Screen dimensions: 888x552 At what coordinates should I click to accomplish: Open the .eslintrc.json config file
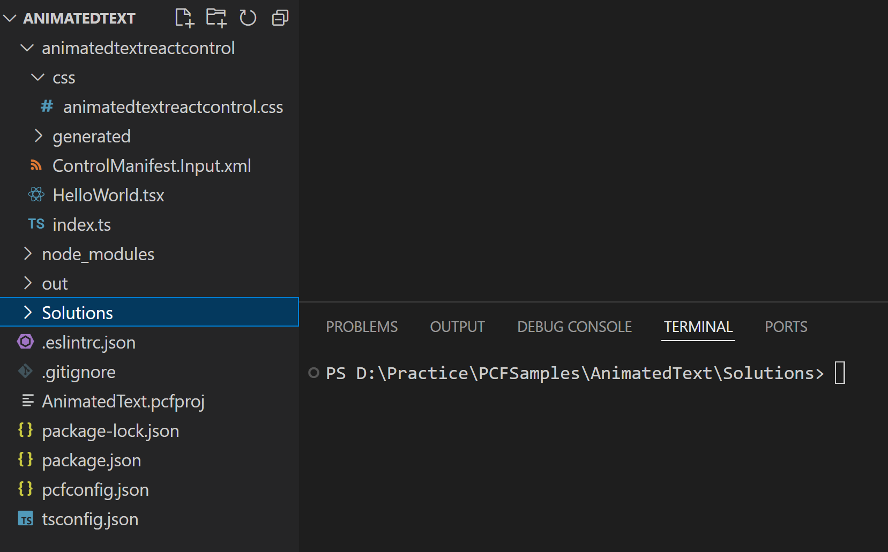pos(88,343)
